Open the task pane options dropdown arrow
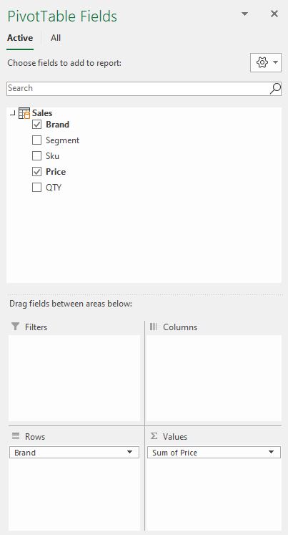This screenshot has height=535, width=288. (x=244, y=14)
